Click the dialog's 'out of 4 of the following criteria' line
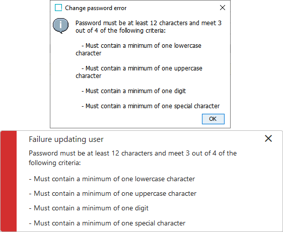 click(x=120, y=31)
